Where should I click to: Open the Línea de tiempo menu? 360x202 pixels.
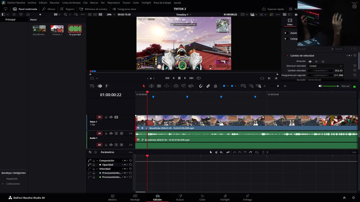pyautogui.click(x=71, y=3)
